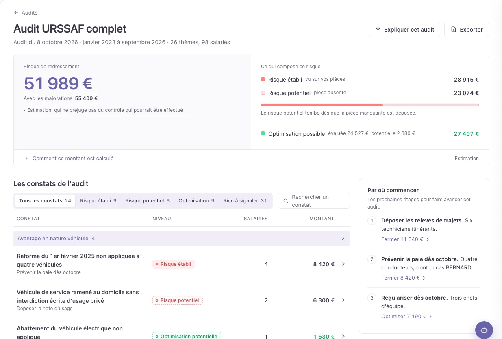Click the sparkle icon in Expliquer button

tap(378, 29)
